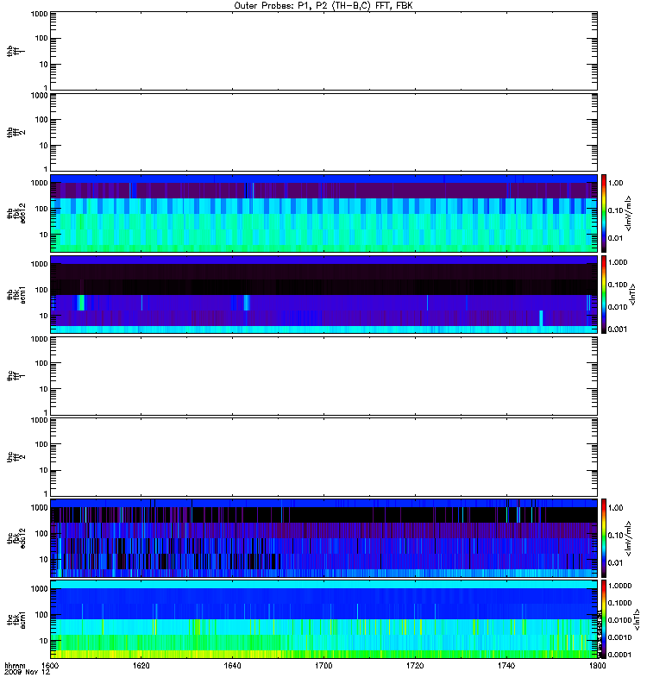Click the 'hhmm' axis unit label
The height and width of the screenshot is (690, 647).
tap(15, 665)
